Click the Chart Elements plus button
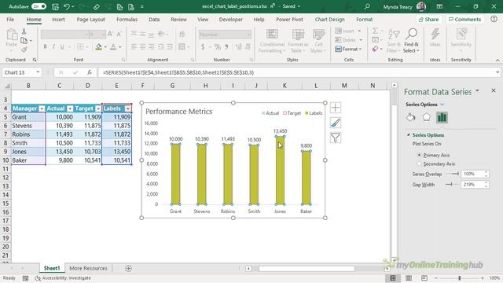This screenshot has height=283, width=503. click(x=336, y=108)
